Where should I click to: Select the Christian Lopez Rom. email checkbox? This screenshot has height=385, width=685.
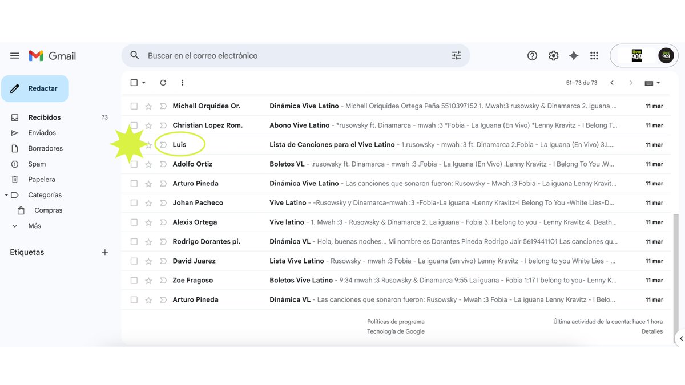134,125
